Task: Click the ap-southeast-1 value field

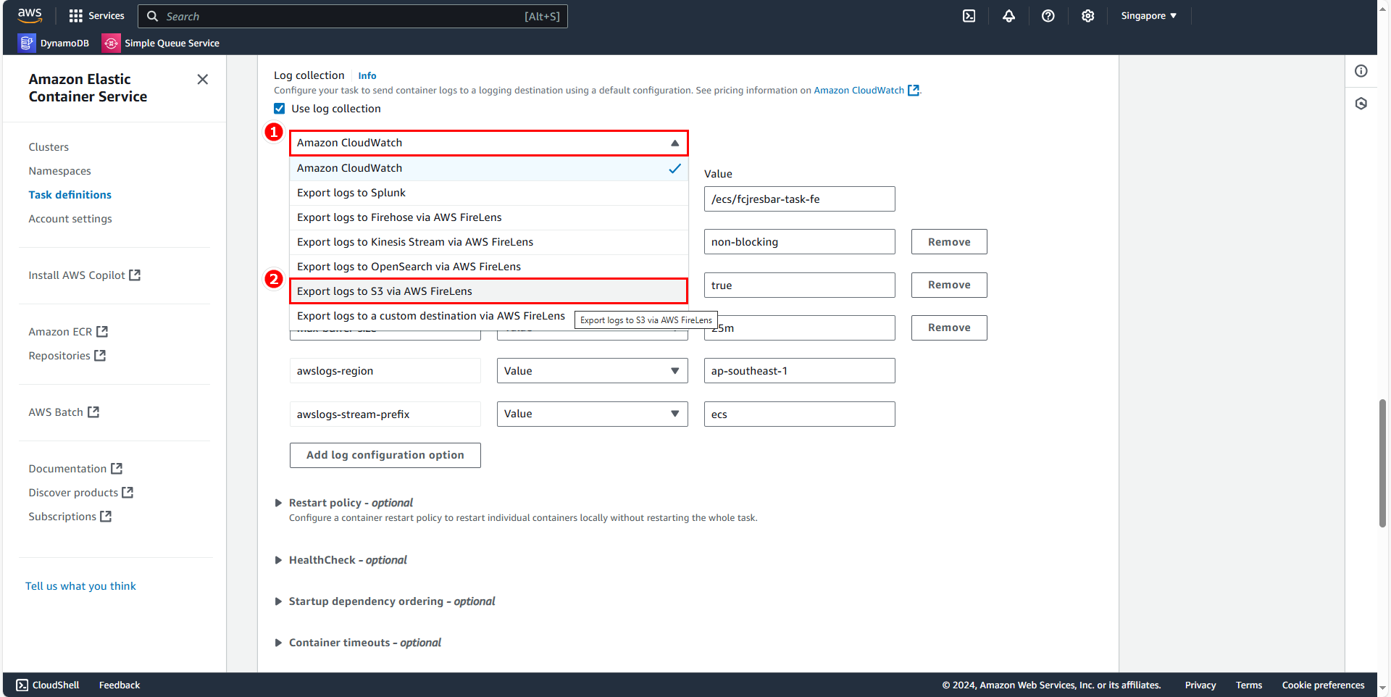Action: (x=800, y=371)
